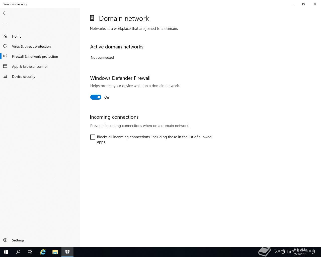Open Virus & threat protection section
Screen dimensions: 321x257
[x=40, y=46]
